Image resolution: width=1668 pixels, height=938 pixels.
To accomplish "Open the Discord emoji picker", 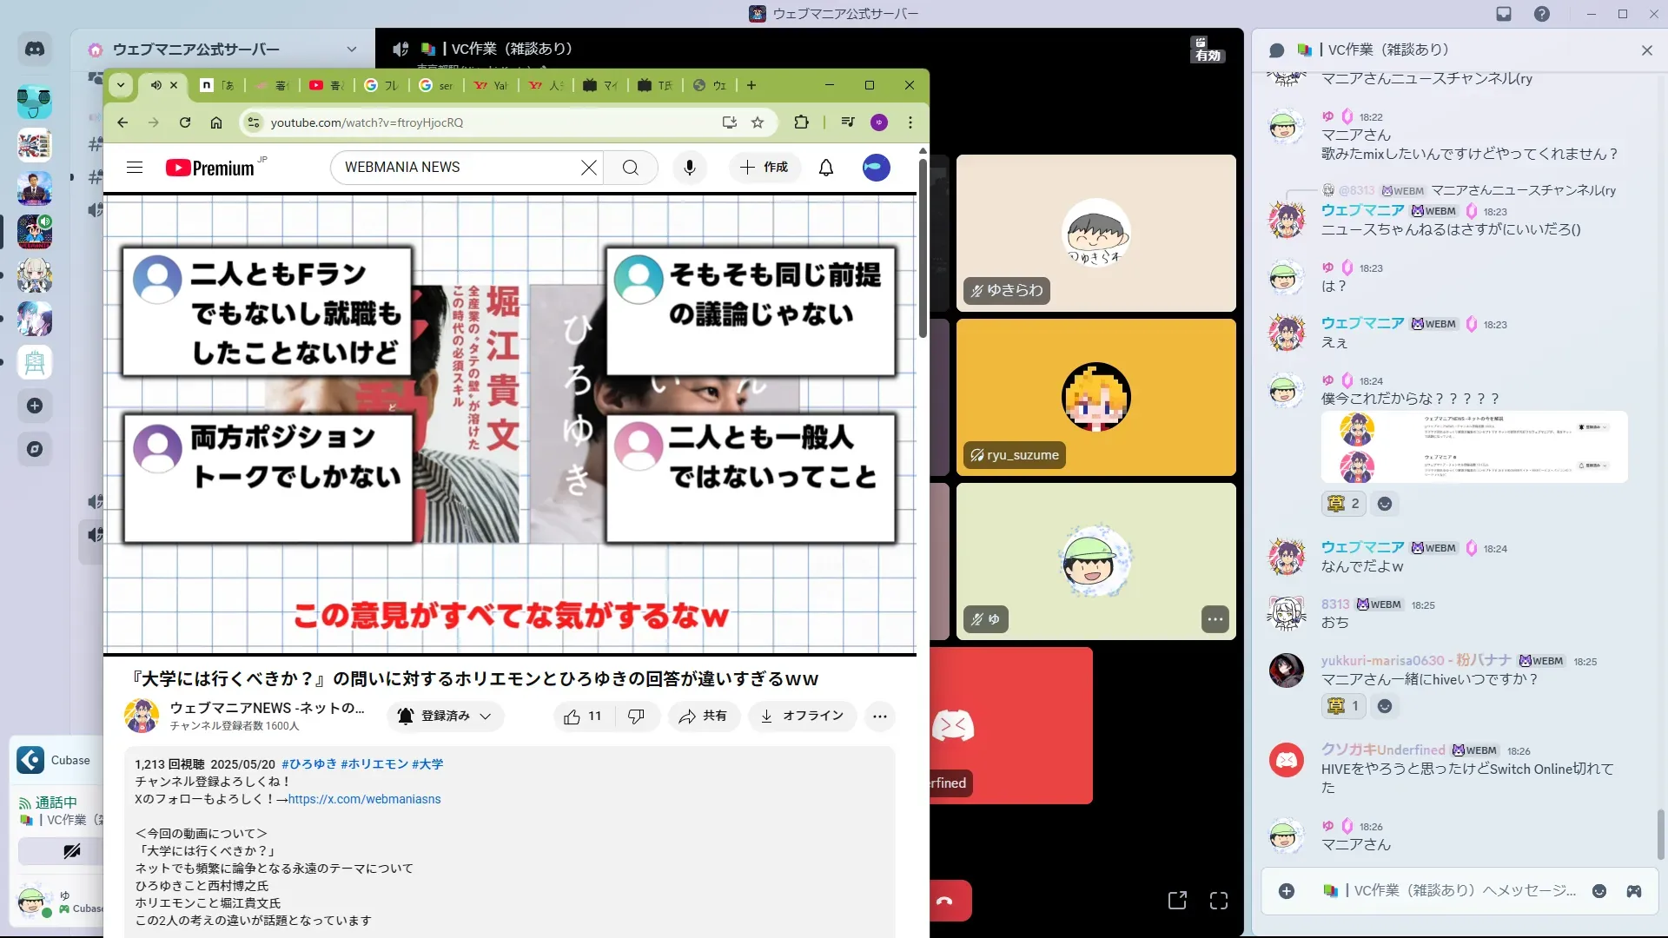I will [1598, 891].
